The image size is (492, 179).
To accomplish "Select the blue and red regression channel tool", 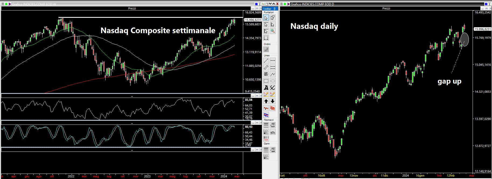I will [266, 115].
